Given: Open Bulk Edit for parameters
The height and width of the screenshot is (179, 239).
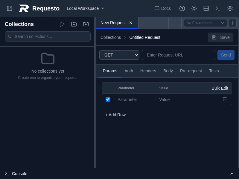Looking at the screenshot, I should coord(220,88).
